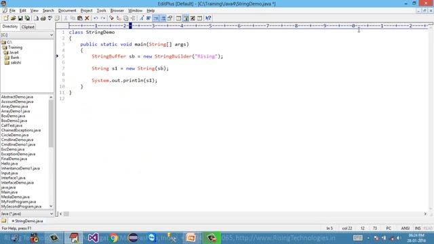Undo the last edit

click(x=96, y=18)
